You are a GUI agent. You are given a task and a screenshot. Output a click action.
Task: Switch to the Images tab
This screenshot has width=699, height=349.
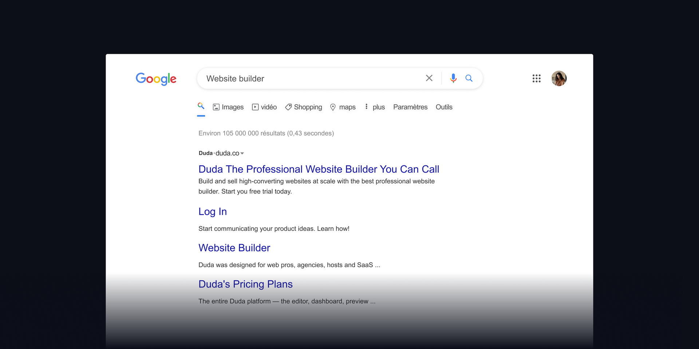(228, 107)
